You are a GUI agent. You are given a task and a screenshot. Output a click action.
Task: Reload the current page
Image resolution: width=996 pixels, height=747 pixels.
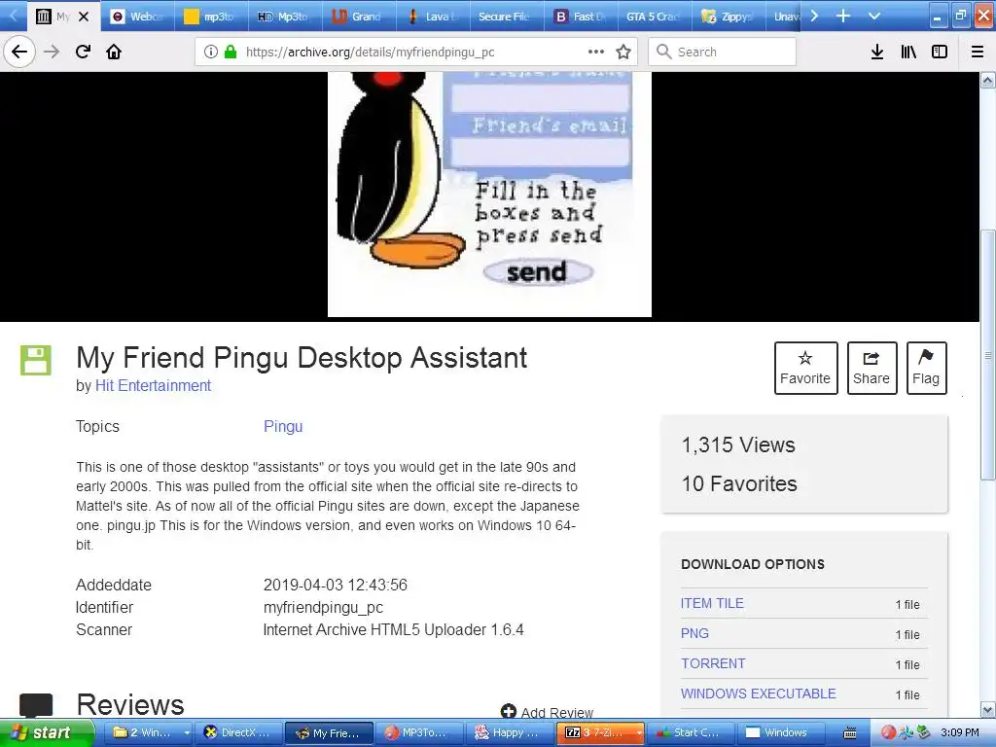tap(84, 52)
